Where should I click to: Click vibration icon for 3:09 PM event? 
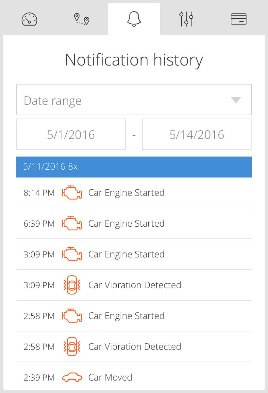click(72, 285)
